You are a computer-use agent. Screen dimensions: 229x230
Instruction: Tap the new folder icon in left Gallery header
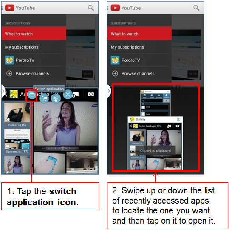(x=76, y=94)
